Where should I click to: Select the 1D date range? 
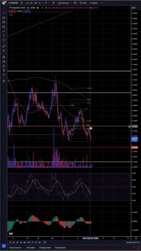[10, 242]
